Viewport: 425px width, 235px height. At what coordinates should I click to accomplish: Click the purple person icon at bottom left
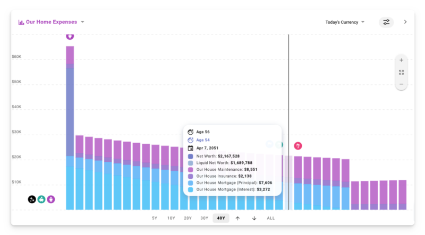point(51,200)
